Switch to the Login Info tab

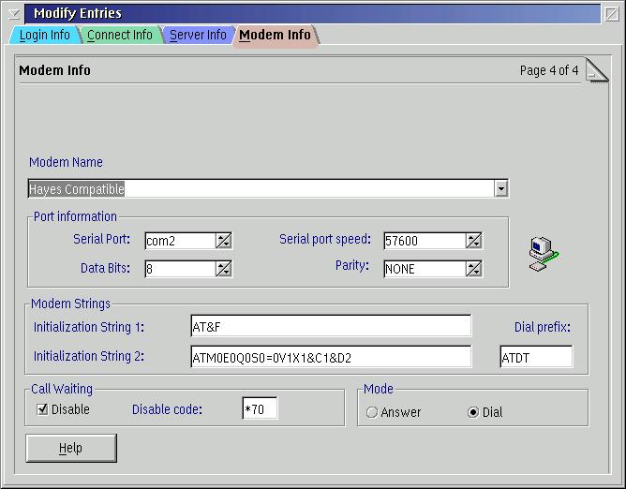coord(45,35)
